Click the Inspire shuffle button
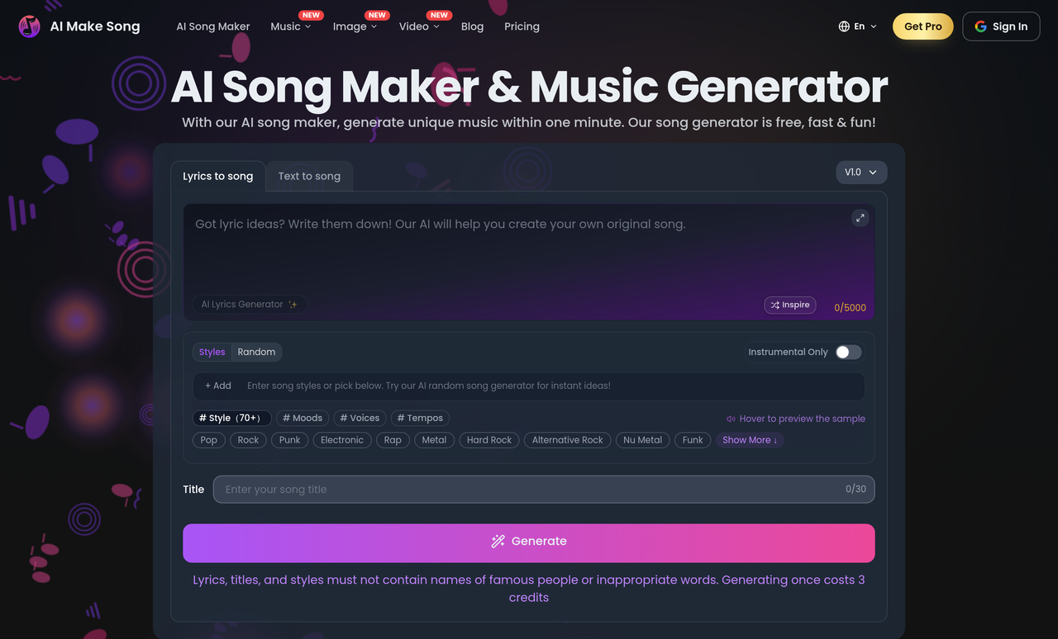1058x639 pixels. pyautogui.click(x=790, y=305)
